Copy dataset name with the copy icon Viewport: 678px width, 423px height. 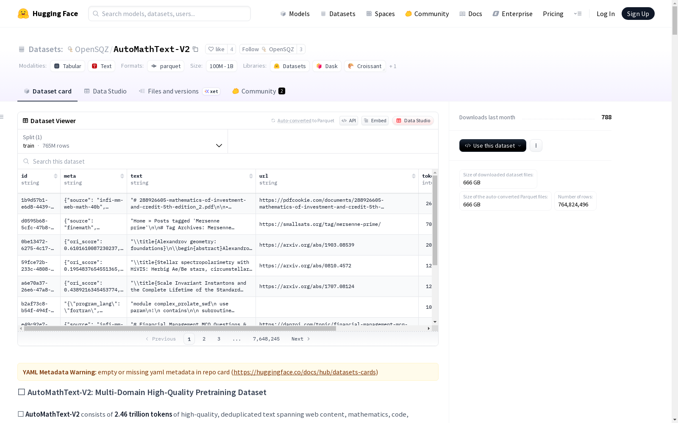195,49
